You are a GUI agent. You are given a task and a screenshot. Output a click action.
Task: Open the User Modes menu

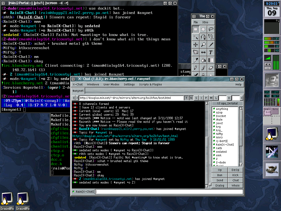click(x=111, y=85)
